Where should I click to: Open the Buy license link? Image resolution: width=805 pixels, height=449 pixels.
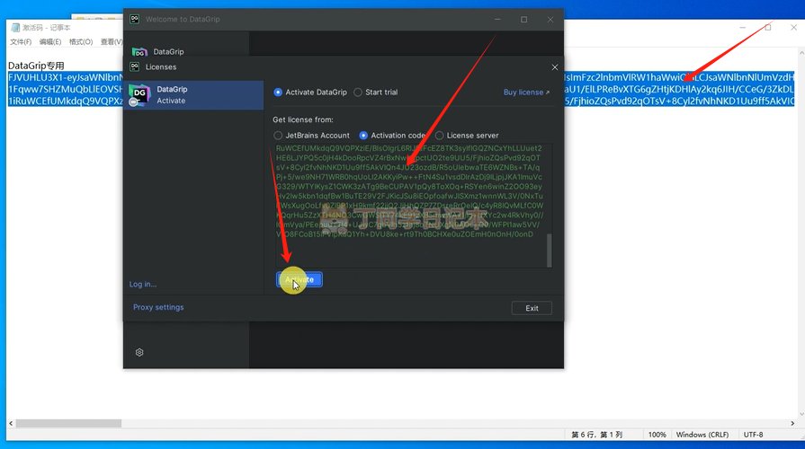pyautogui.click(x=526, y=92)
